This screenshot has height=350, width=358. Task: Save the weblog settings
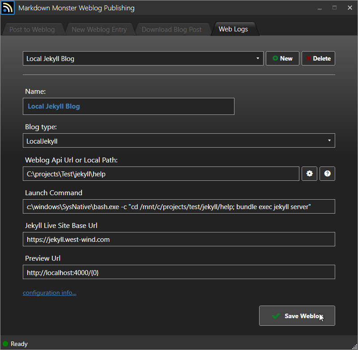[x=297, y=315]
